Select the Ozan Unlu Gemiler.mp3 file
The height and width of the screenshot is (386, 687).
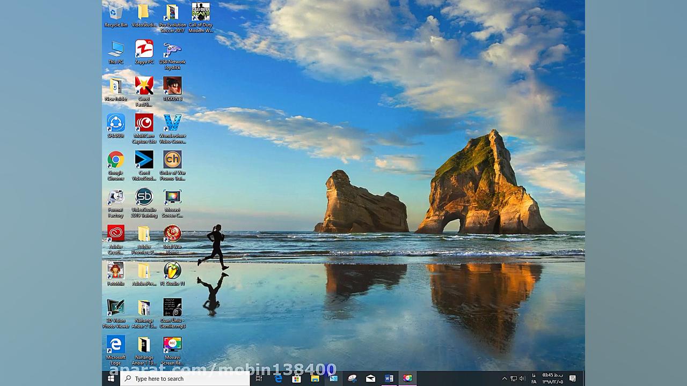click(172, 308)
